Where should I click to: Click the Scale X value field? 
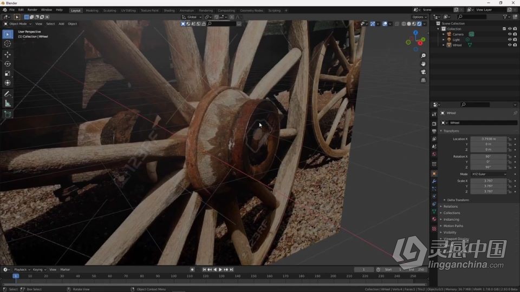(x=489, y=181)
